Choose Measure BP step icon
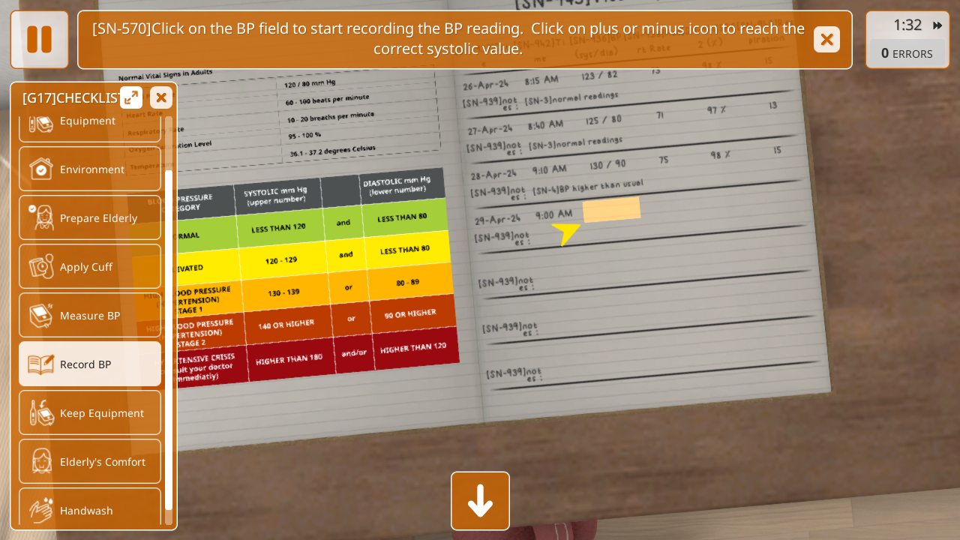The height and width of the screenshot is (540, 960). pyautogui.click(x=40, y=316)
